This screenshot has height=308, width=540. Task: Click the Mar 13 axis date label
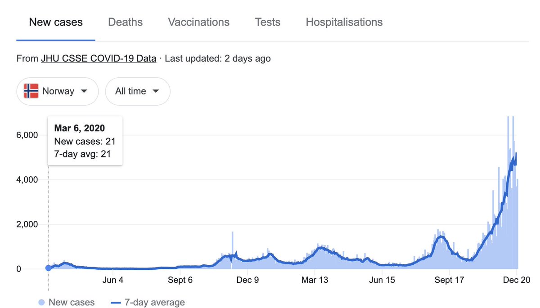point(315,280)
